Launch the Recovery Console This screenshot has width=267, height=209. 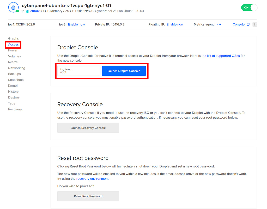click(88, 128)
